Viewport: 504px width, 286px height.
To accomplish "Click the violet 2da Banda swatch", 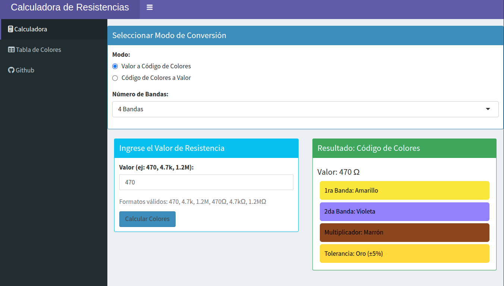I will tap(404, 211).
